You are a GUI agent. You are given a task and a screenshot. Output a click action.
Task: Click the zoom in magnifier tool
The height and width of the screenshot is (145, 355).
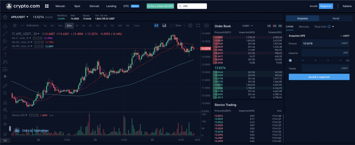click(5, 93)
